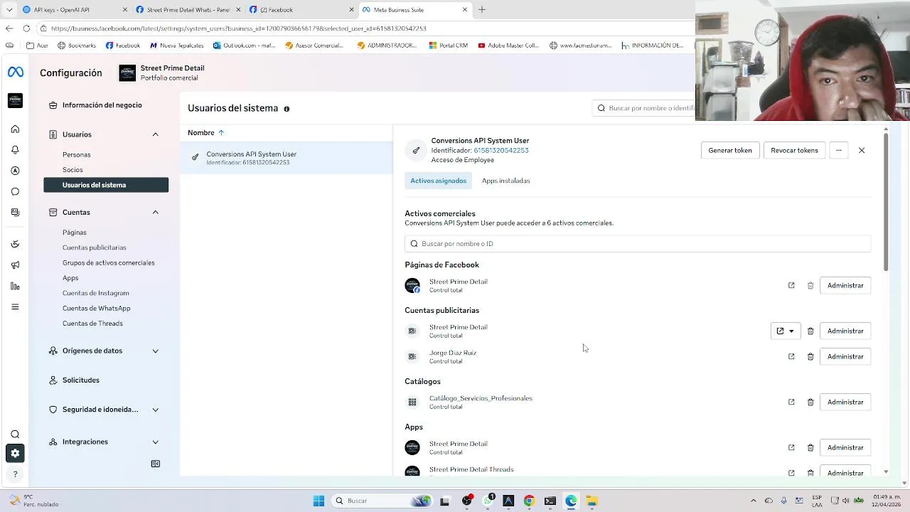The image size is (910, 512).
Task: Open the Meta logo home
Action: click(x=15, y=73)
